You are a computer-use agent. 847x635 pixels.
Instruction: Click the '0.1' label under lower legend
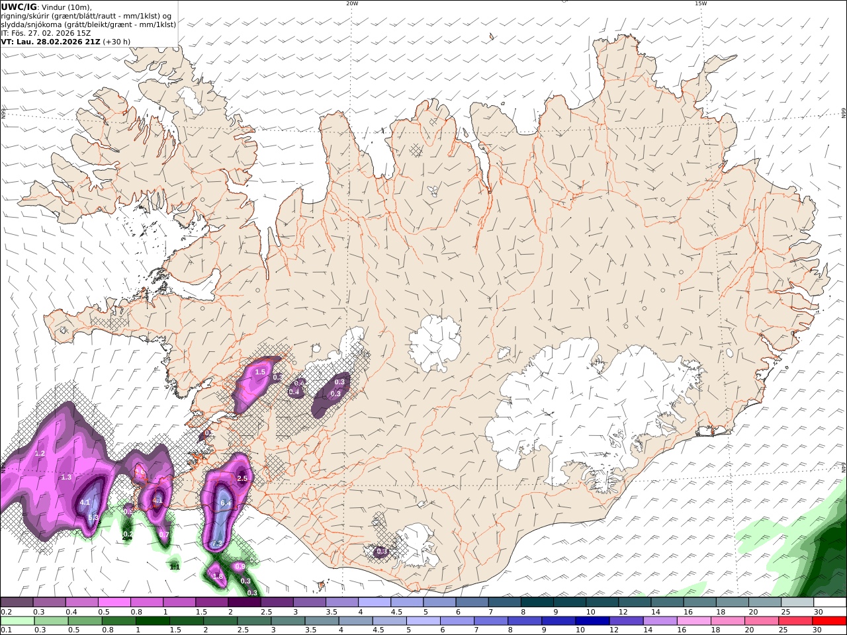[5, 630]
